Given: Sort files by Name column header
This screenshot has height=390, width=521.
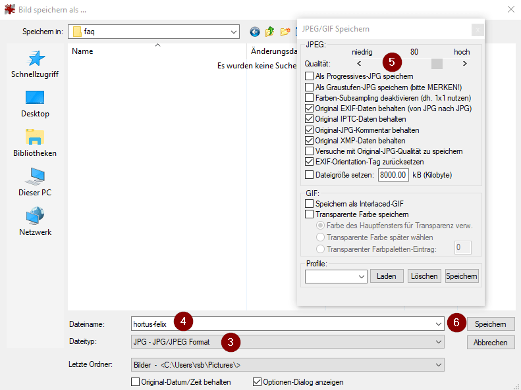Looking at the screenshot, I should pyautogui.click(x=82, y=51).
